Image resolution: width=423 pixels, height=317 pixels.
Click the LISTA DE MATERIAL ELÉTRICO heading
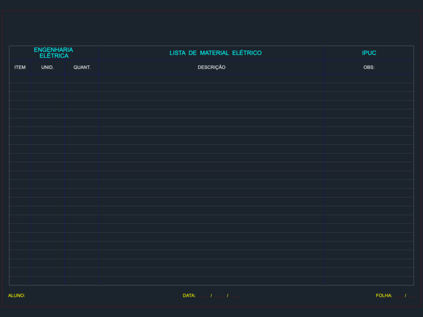(215, 53)
